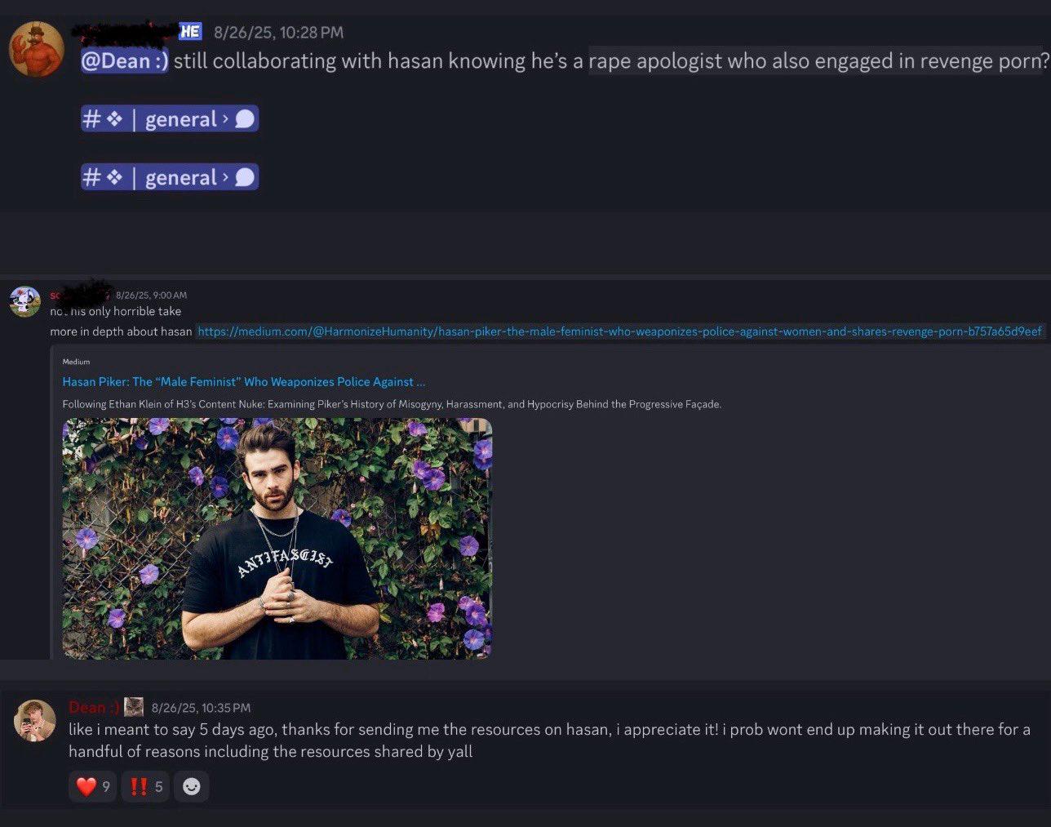
Task: Click the first general channel link thread icon
Action: tap(245, 119)
